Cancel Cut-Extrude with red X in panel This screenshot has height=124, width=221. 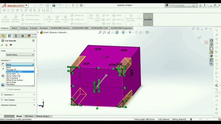pyautogui.click(x=6, y=45)
